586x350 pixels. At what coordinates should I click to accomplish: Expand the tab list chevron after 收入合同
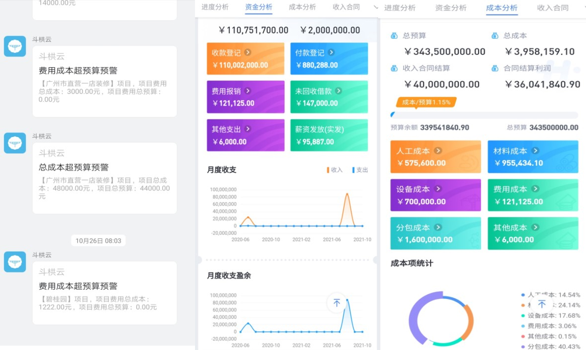pos(376,7)
